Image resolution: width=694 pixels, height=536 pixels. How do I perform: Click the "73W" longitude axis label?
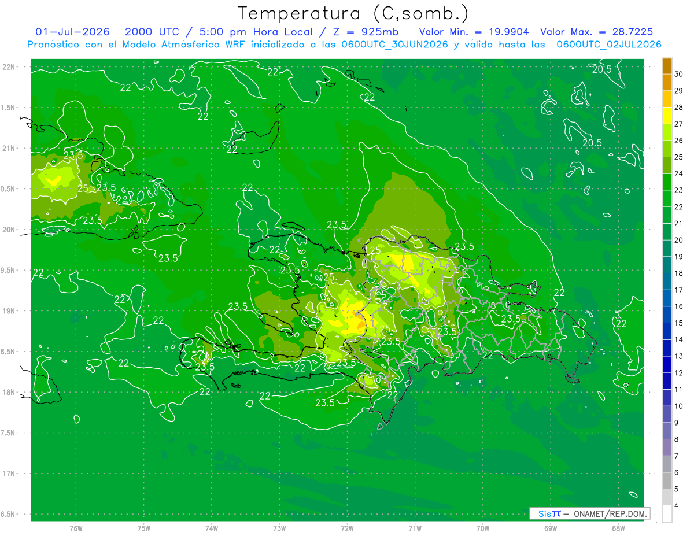click(x=279, y=528)
